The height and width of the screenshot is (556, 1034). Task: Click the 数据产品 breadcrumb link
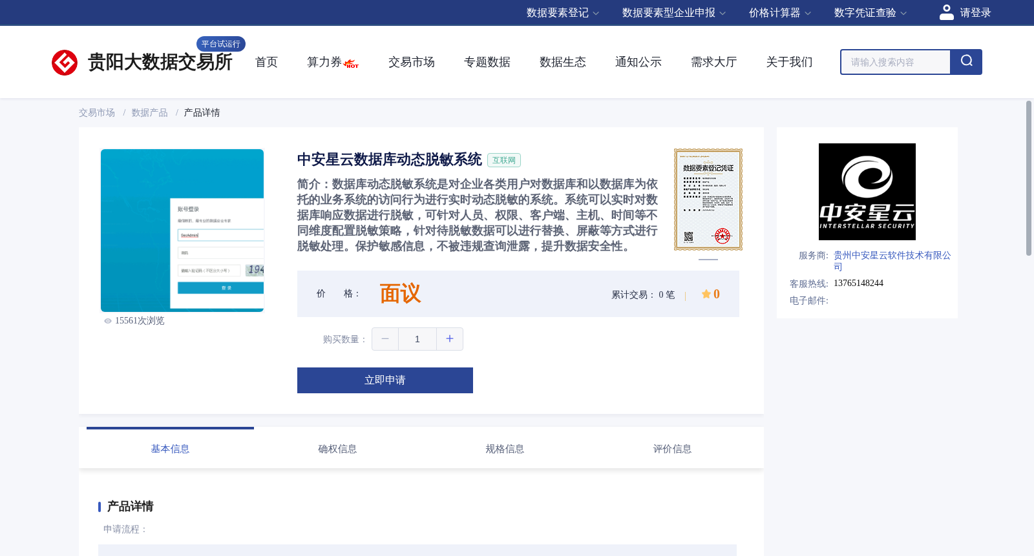pyautogui.click(x=149, y=113)
